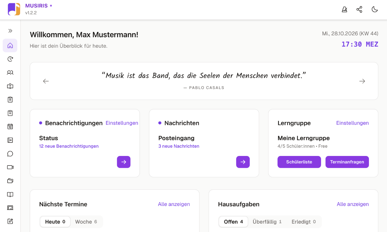Toggle dark mode with the moon icon
The height and width of the screenshot is (232, 387).
(375, 10)
